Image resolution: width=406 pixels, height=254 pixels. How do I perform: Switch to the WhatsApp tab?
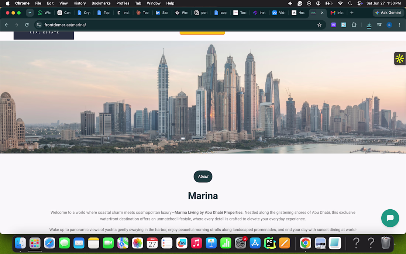(x=44, y=13)
